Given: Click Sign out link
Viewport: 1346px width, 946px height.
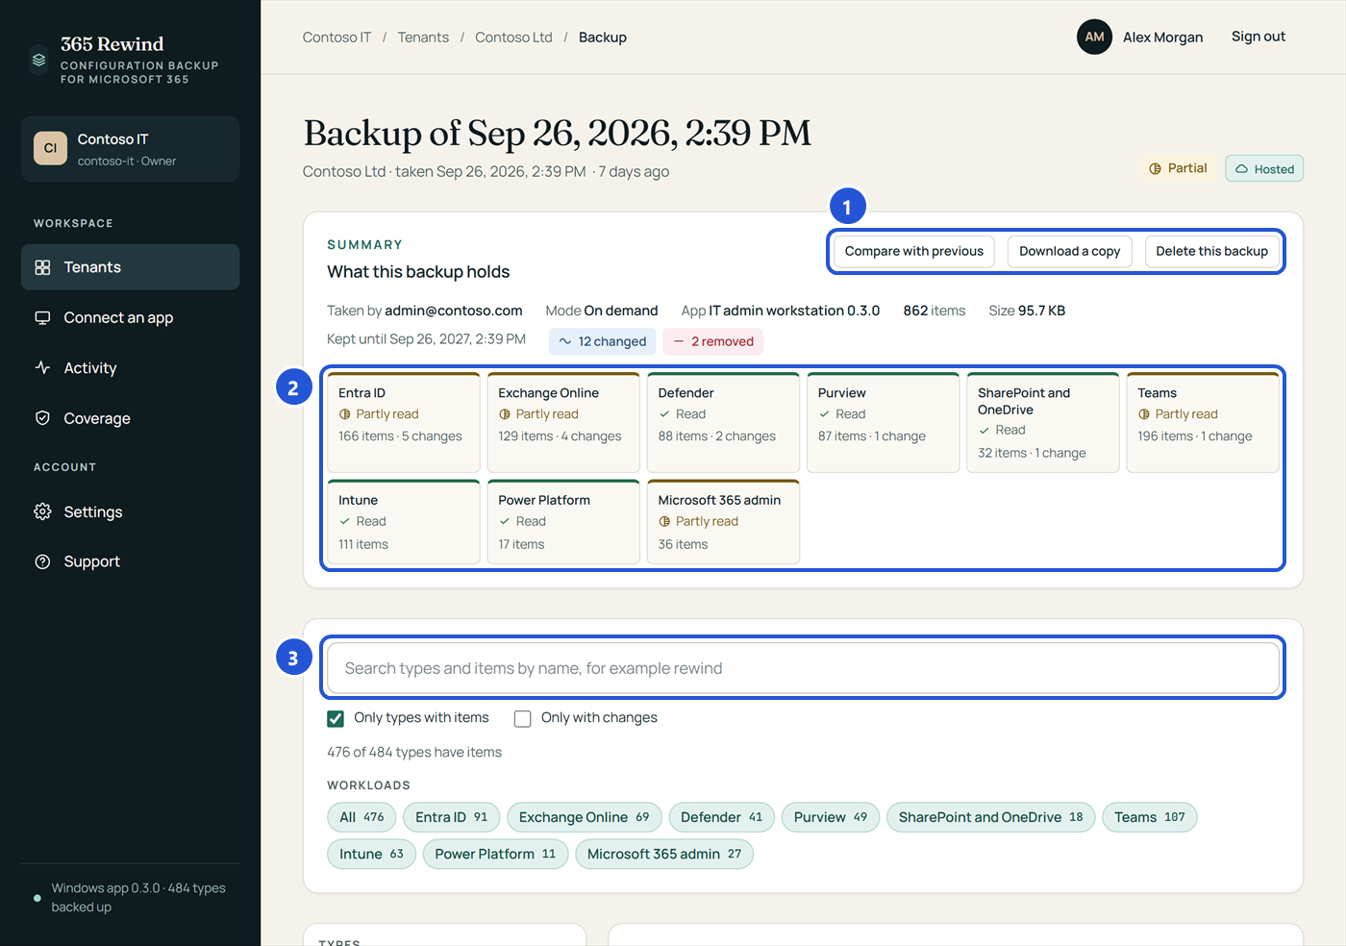Looking at the screenshot, I should pos(1259,37).
